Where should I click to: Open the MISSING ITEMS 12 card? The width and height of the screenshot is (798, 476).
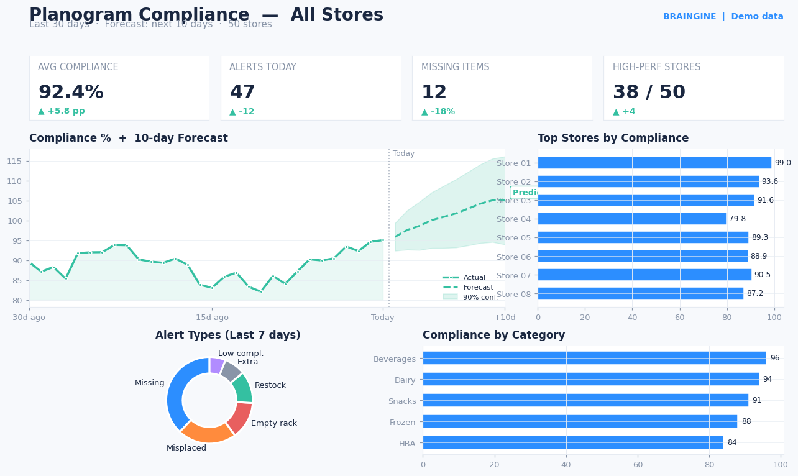coord(502,88)
